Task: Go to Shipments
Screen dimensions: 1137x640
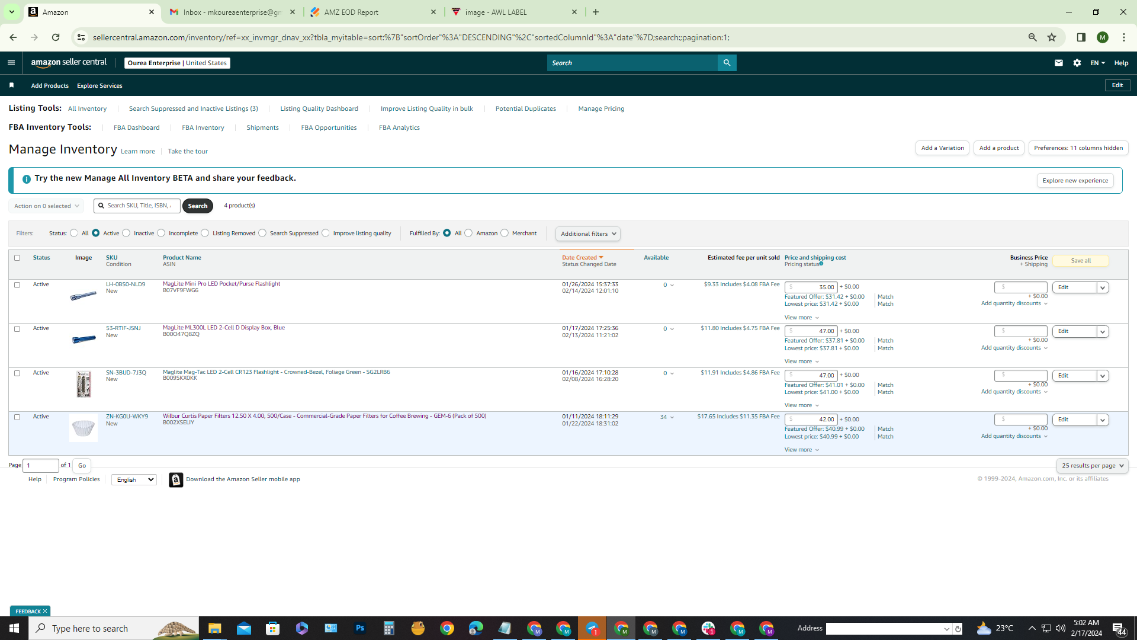Action: [262, 127]
